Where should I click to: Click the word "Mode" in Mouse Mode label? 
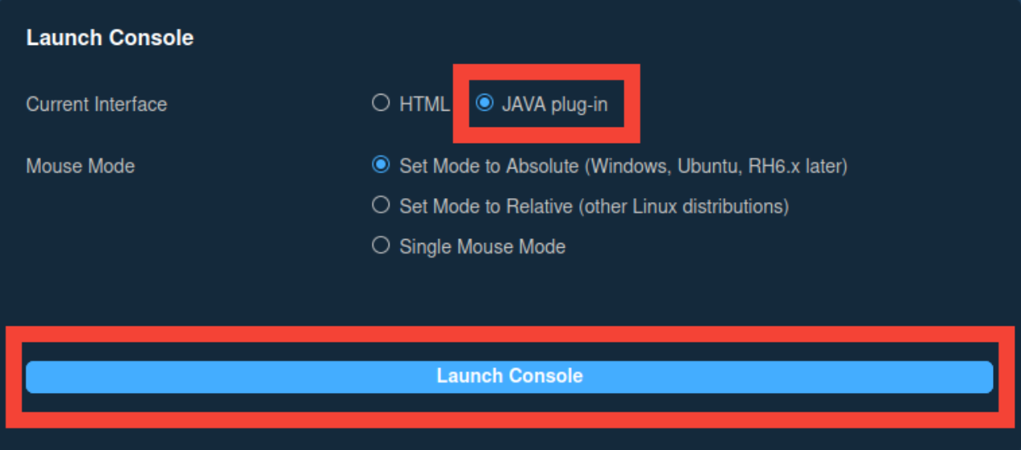115,167
